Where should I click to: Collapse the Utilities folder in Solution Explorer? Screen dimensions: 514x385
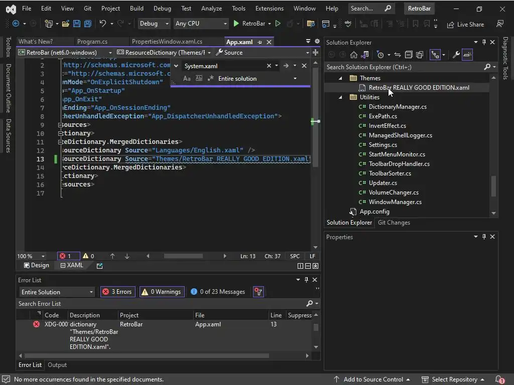point(340,97)
